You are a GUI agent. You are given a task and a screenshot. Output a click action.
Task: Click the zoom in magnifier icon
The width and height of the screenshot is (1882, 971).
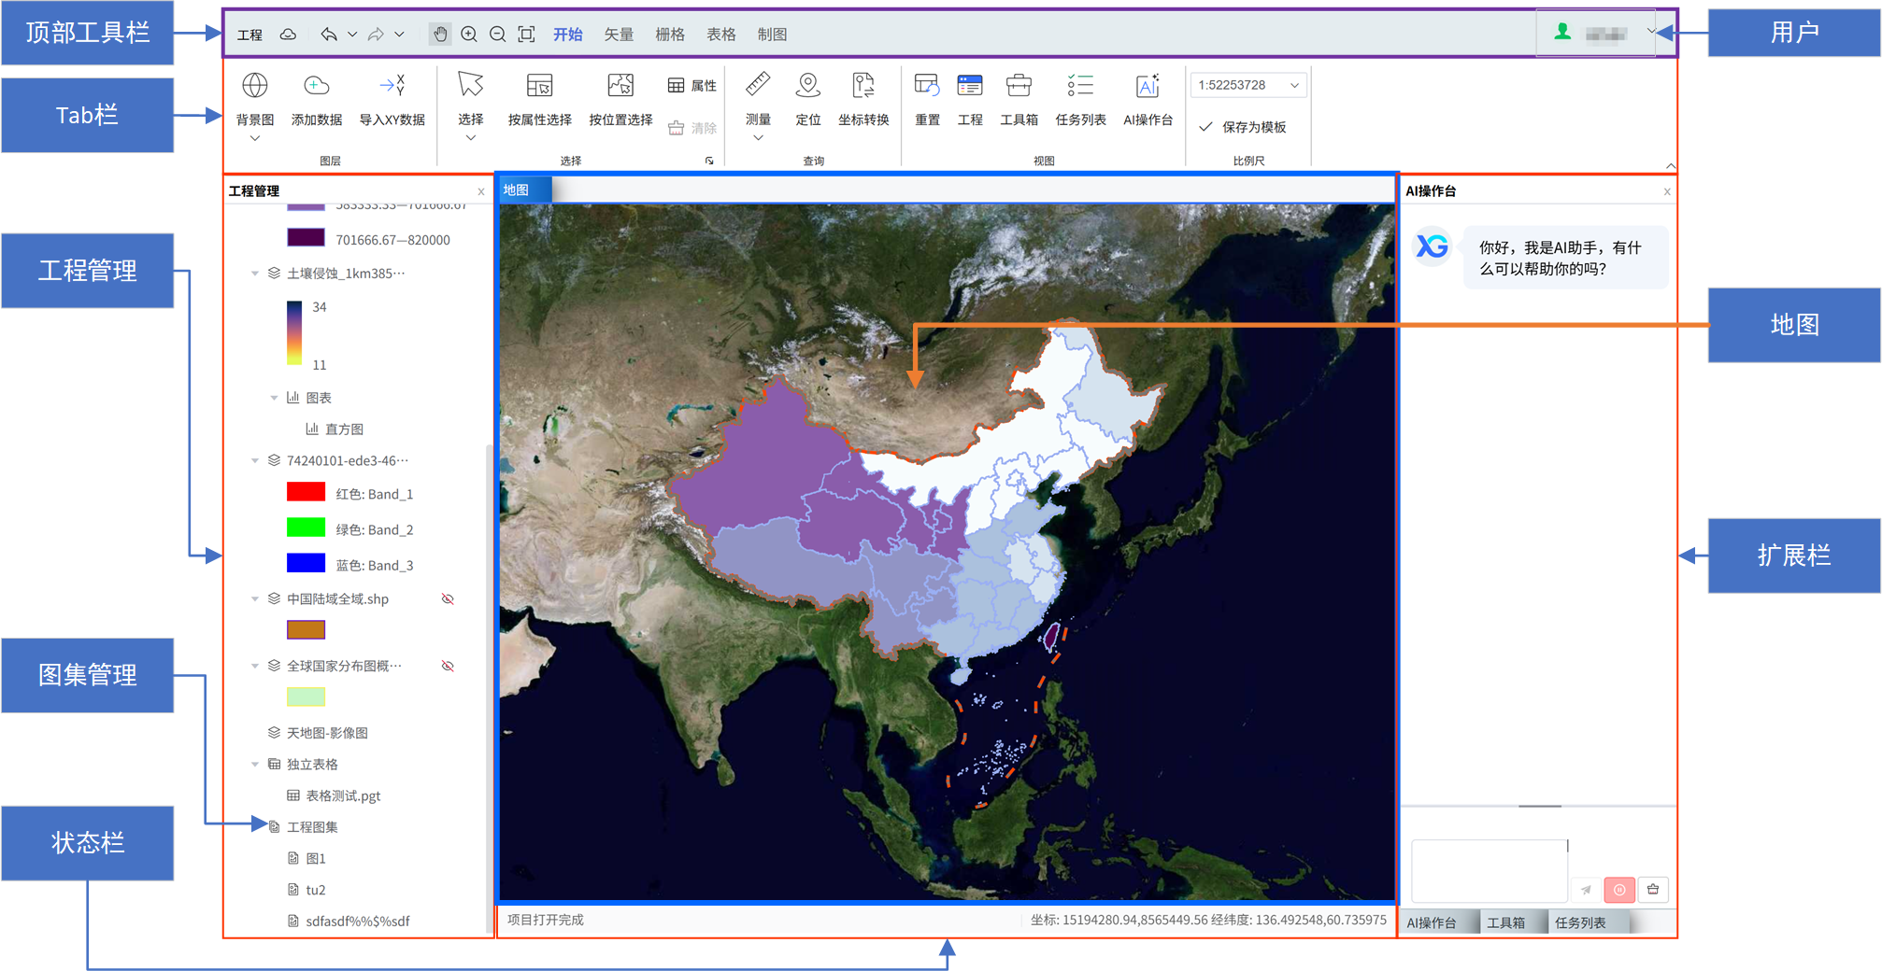tap(469, 35)
